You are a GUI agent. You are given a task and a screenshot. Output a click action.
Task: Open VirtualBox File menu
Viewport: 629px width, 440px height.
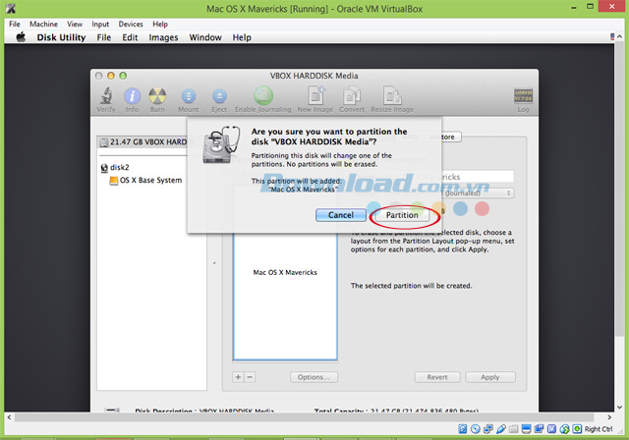point(15,24)
